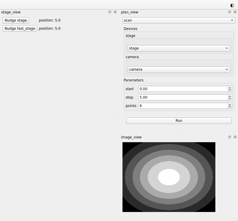
Task: Click the Parameters group label
Action: tap(134, 80)
